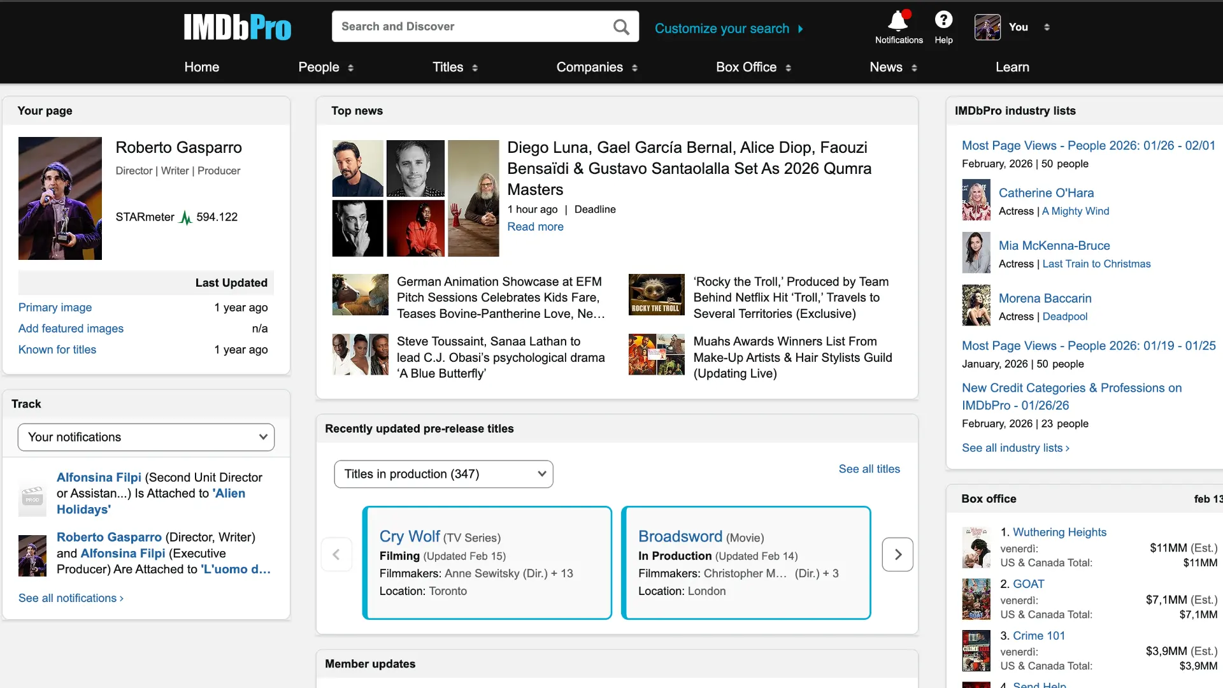This screenshot has height=688, width=1223.
Task: Expand the You account menu arrows
Action: point(1047,27)
